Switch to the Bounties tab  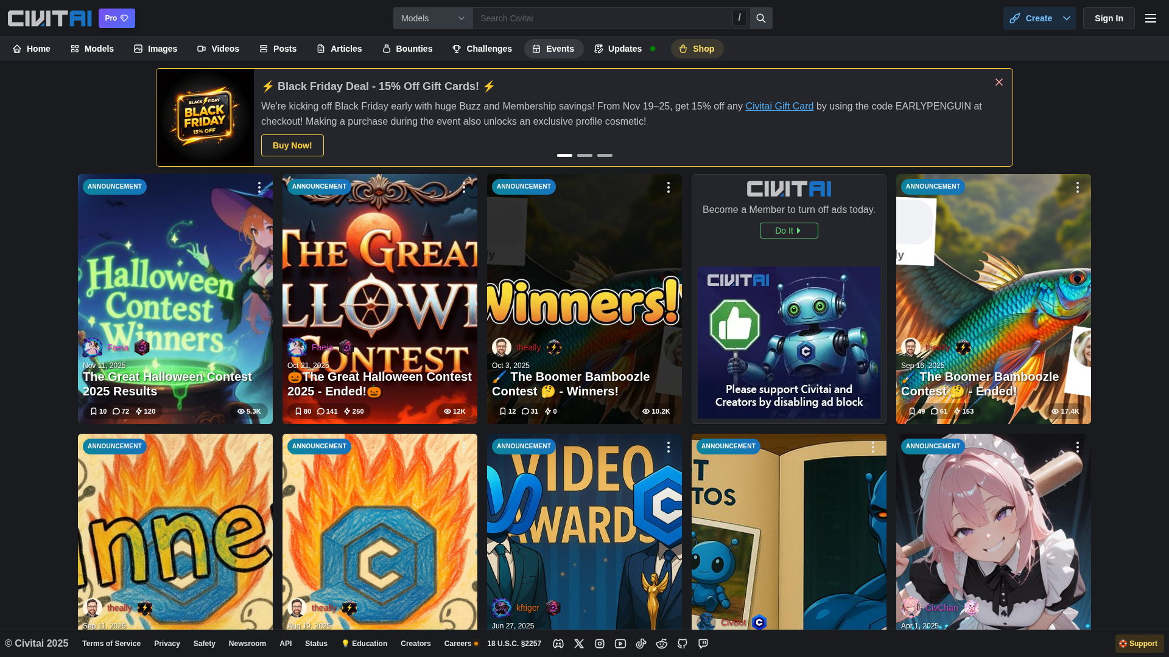407,49
